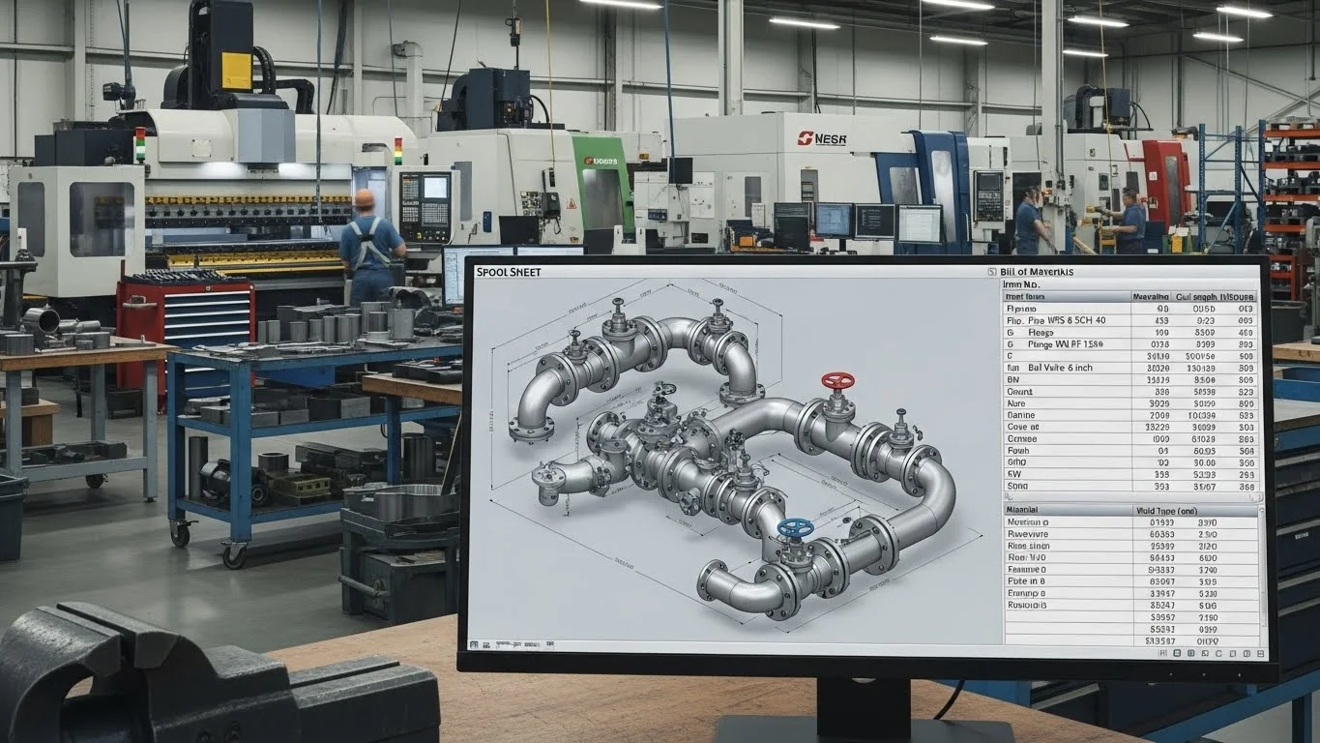Click the SPOOL SHEET title tab
The width and height of the screenshot is (1320, 743).
508,273
